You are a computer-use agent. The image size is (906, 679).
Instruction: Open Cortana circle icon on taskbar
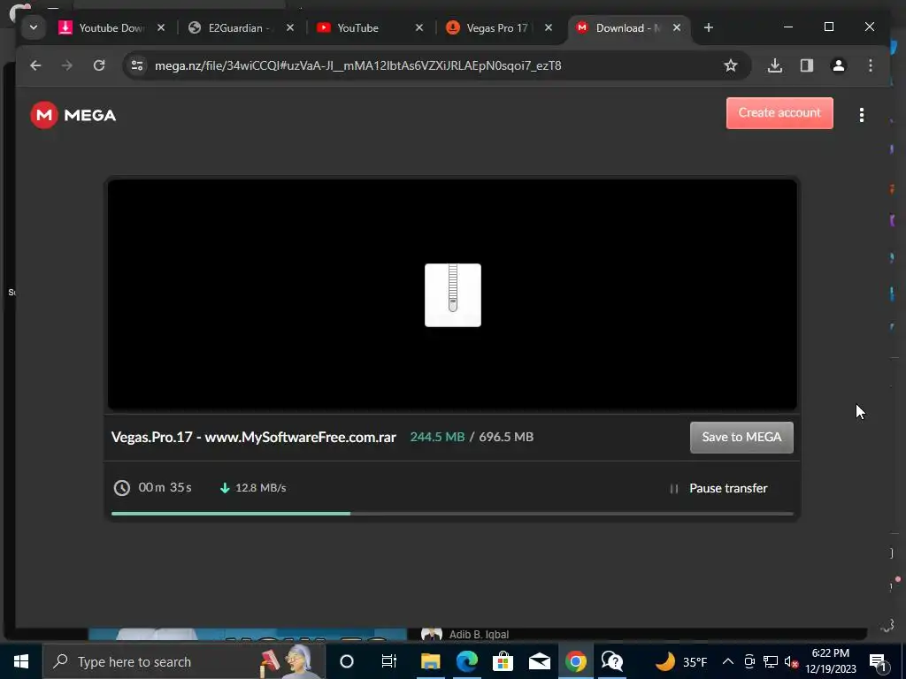click(x=347, y=661)
